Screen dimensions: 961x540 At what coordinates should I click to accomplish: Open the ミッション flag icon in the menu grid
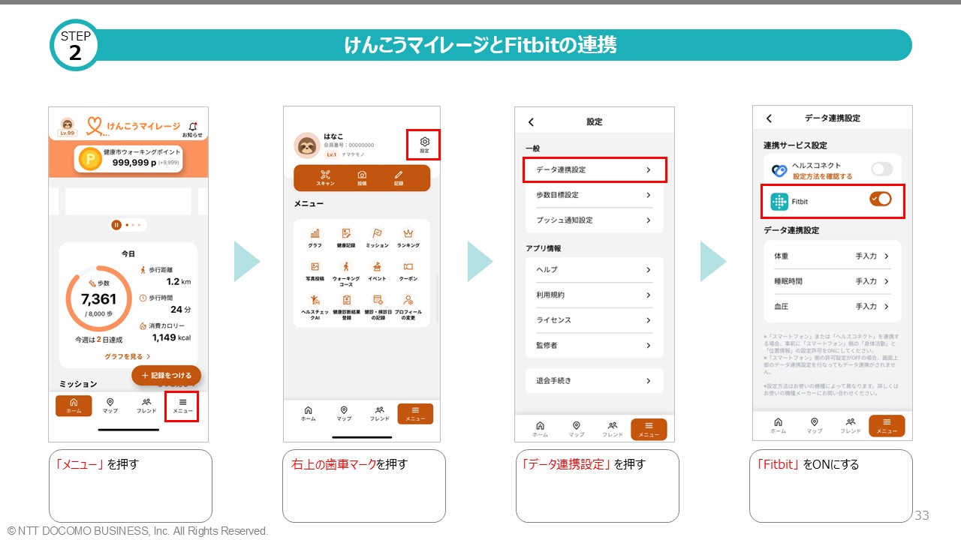[377, 238]
